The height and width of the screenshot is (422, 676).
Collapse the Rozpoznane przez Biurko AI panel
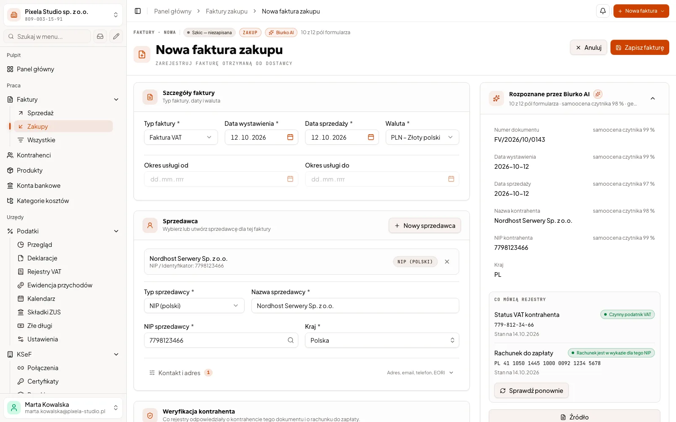click(x=653, y=98)
